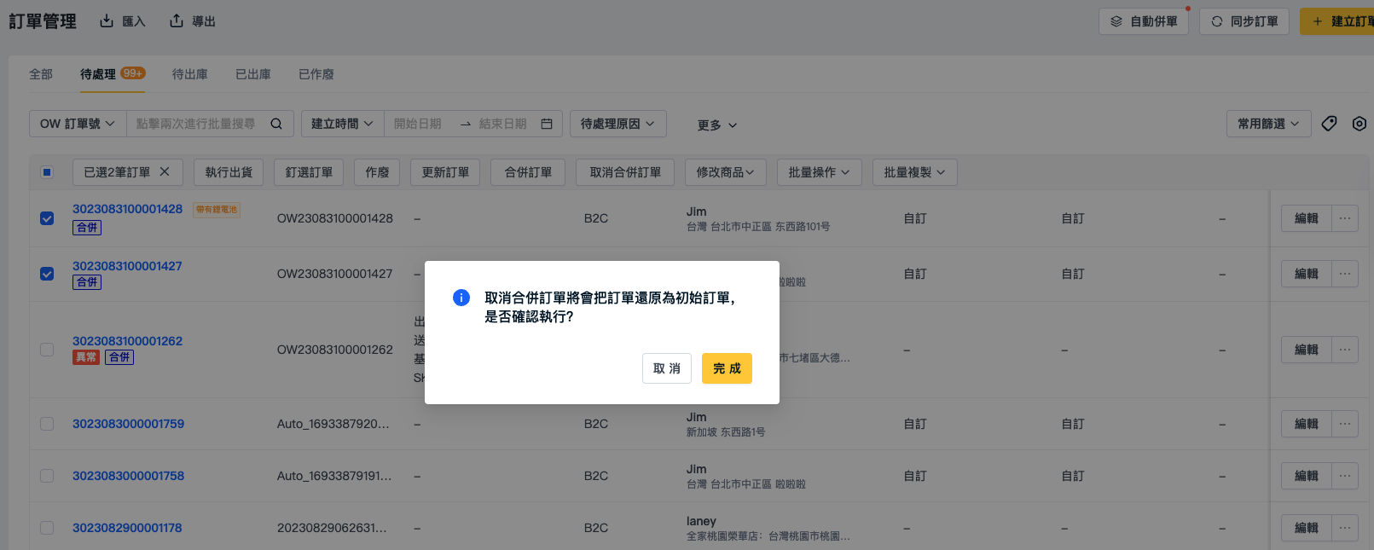The height and width of the screenshot is (550, 1374).
Task: Select the 待處理 tab
Action: coord(98,74)
